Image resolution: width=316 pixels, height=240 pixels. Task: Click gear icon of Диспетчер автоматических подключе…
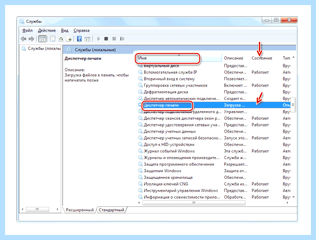tap(140, 98)
